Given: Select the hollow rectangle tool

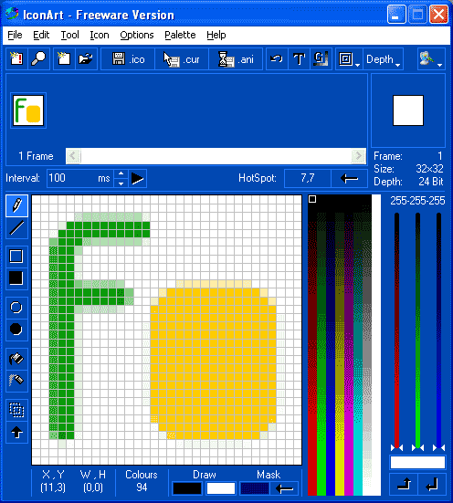Looking at the screenshot, I should (16, 257).
